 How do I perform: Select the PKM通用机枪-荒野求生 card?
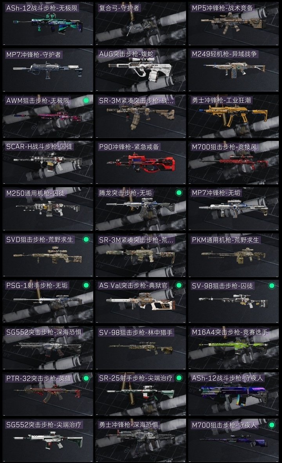tap(233, 255)
